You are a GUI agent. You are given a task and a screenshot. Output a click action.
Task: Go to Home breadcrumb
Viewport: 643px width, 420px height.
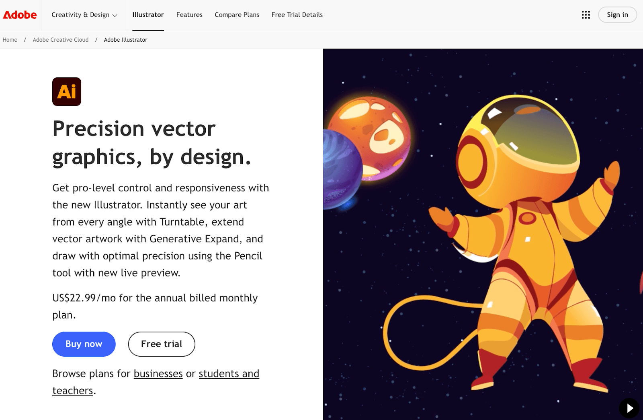[x=10, y=40]
